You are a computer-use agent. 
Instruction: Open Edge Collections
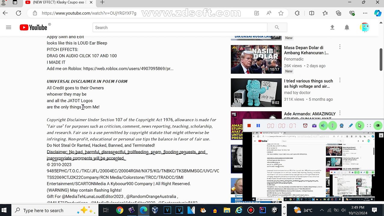click(x=339, y=13)
